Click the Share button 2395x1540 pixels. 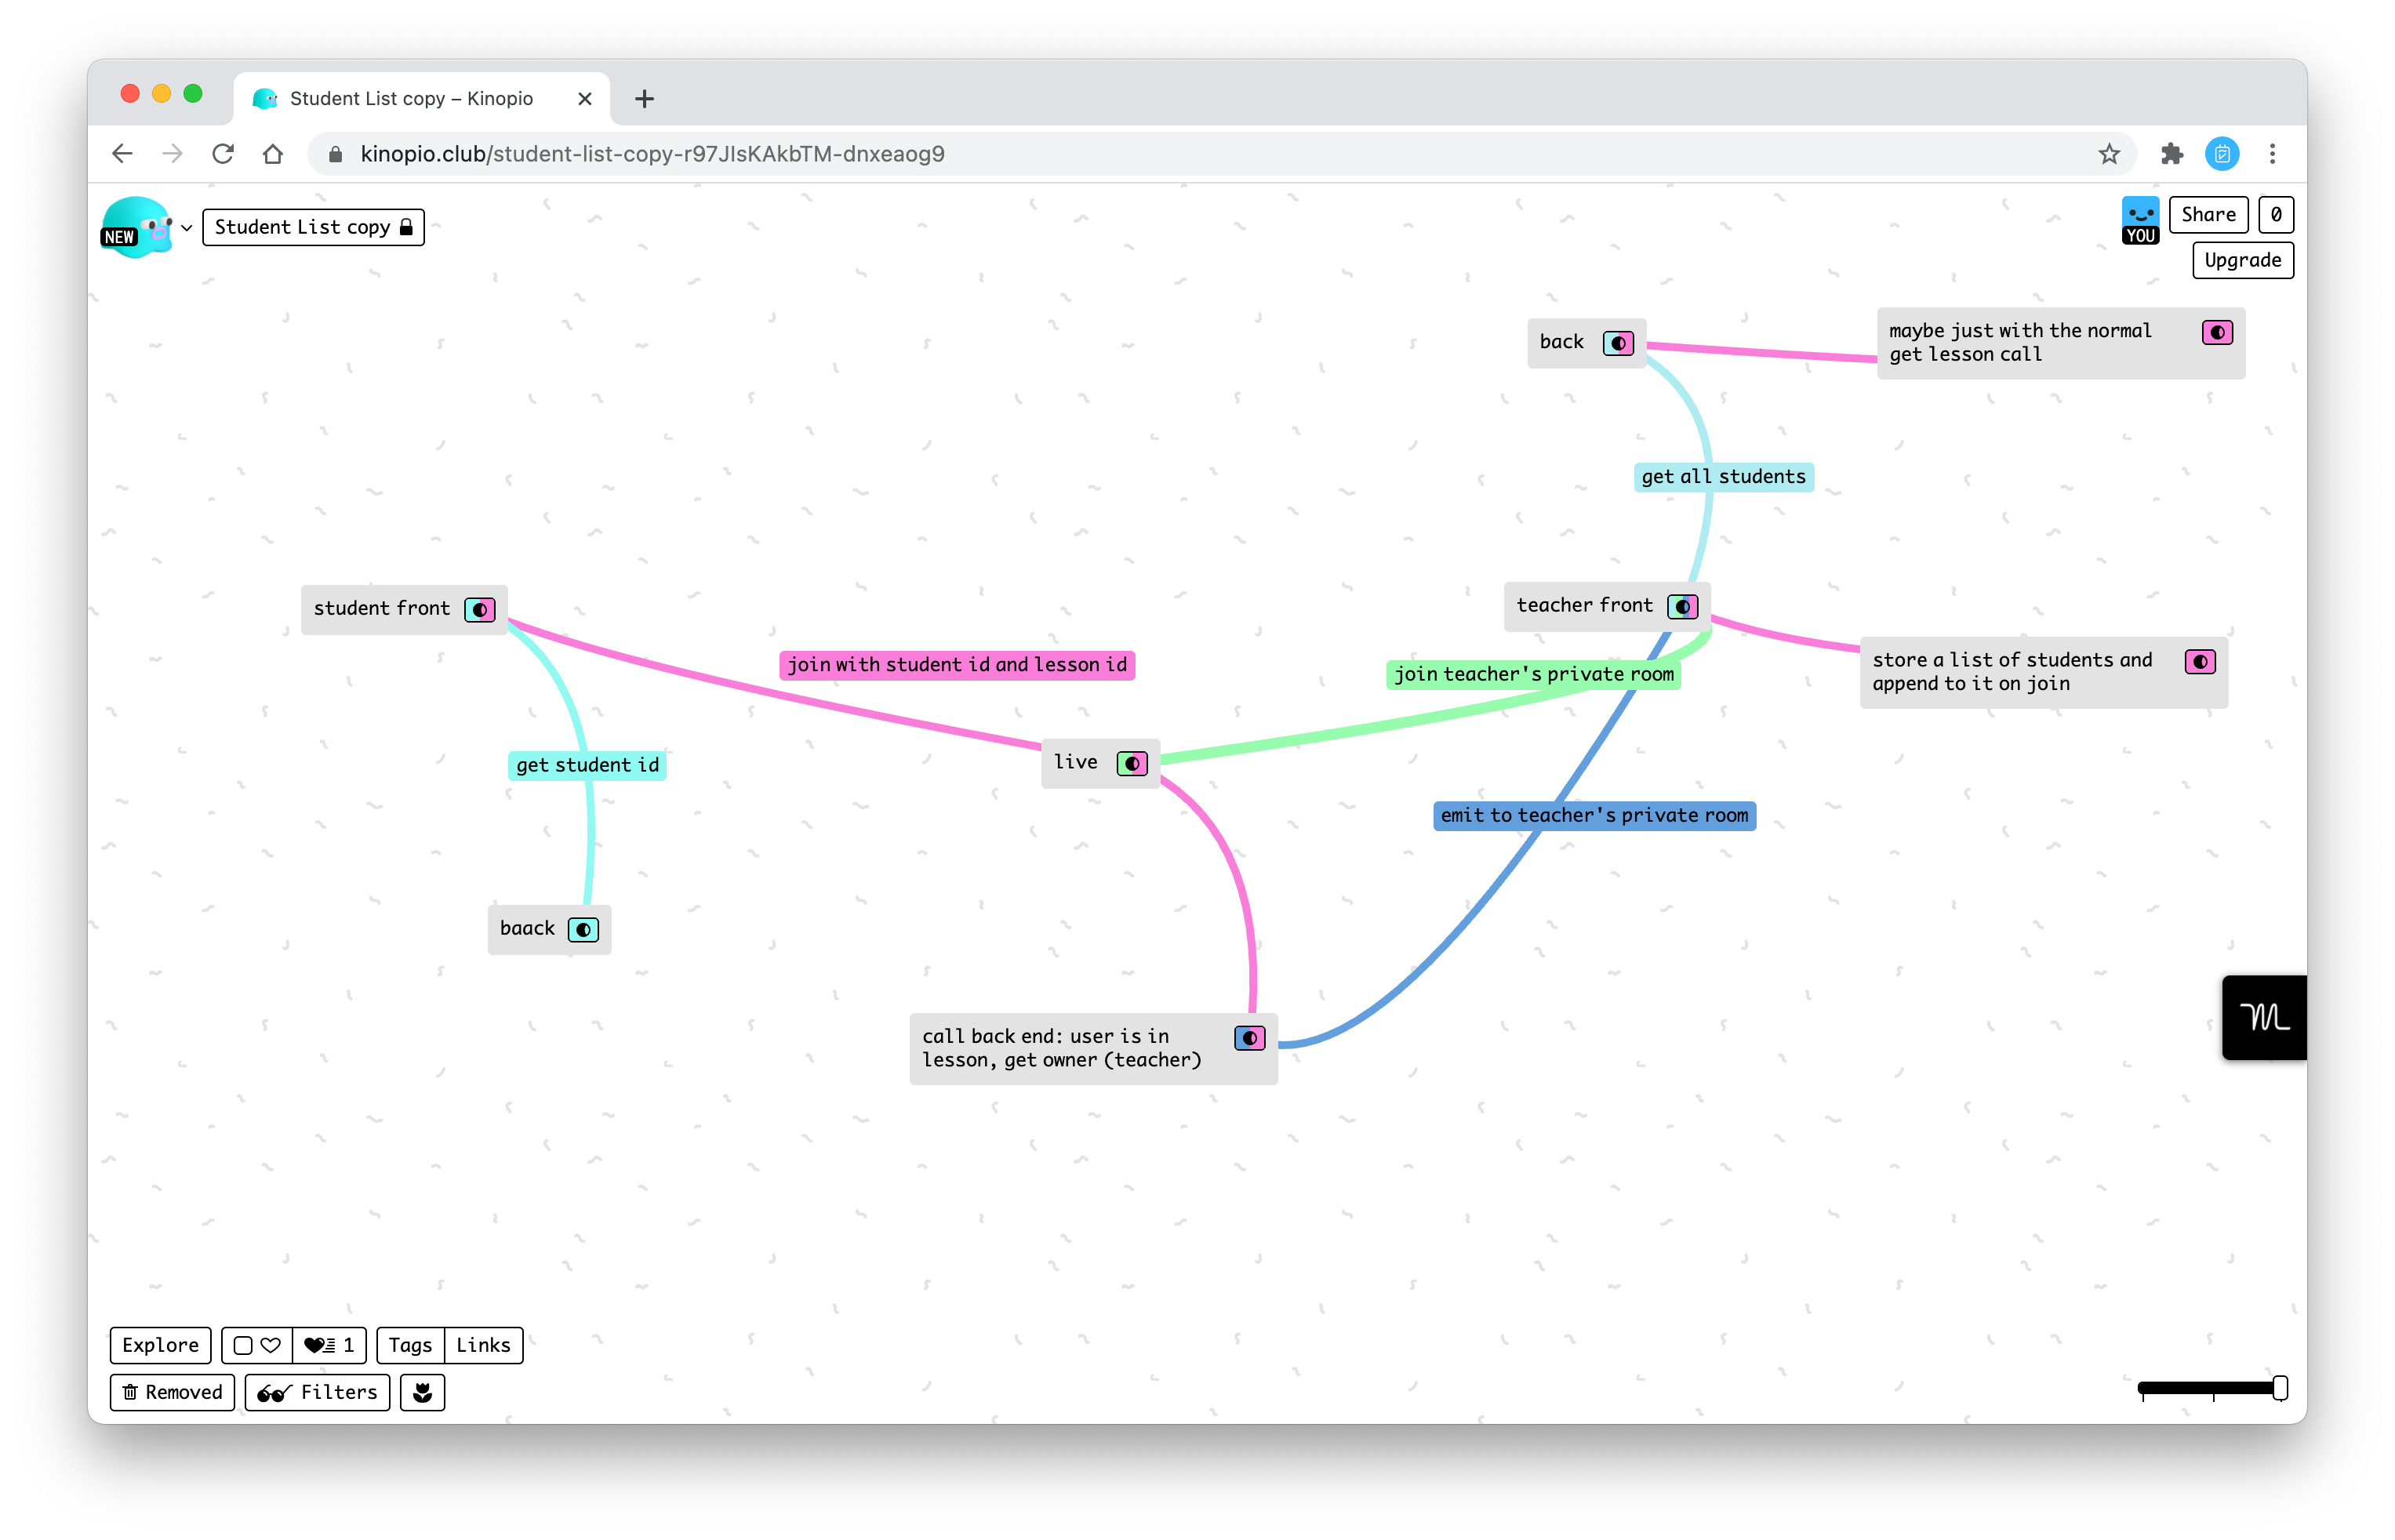click(2208, 214)
